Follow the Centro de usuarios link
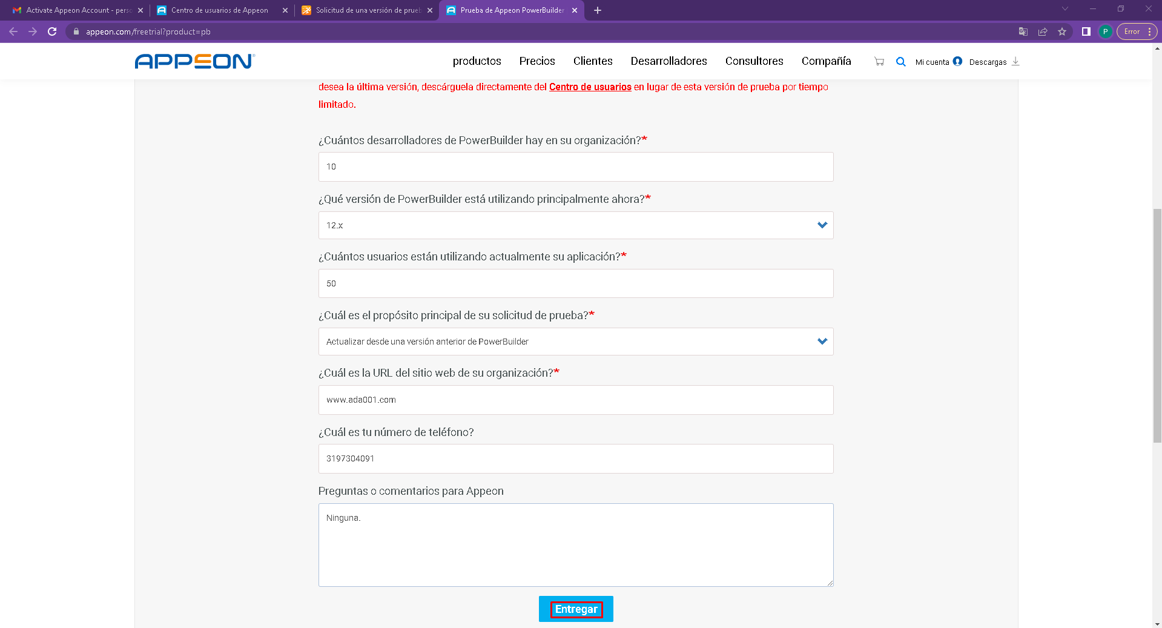Image resolution: width=1162 pixels, height=628 pixels. [x=590, y=87]
